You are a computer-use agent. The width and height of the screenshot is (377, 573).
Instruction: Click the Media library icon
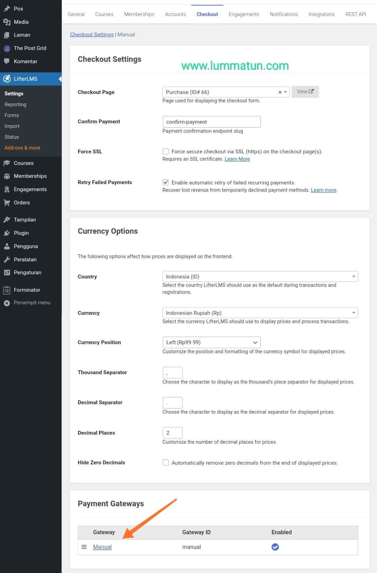click(7, 22)
